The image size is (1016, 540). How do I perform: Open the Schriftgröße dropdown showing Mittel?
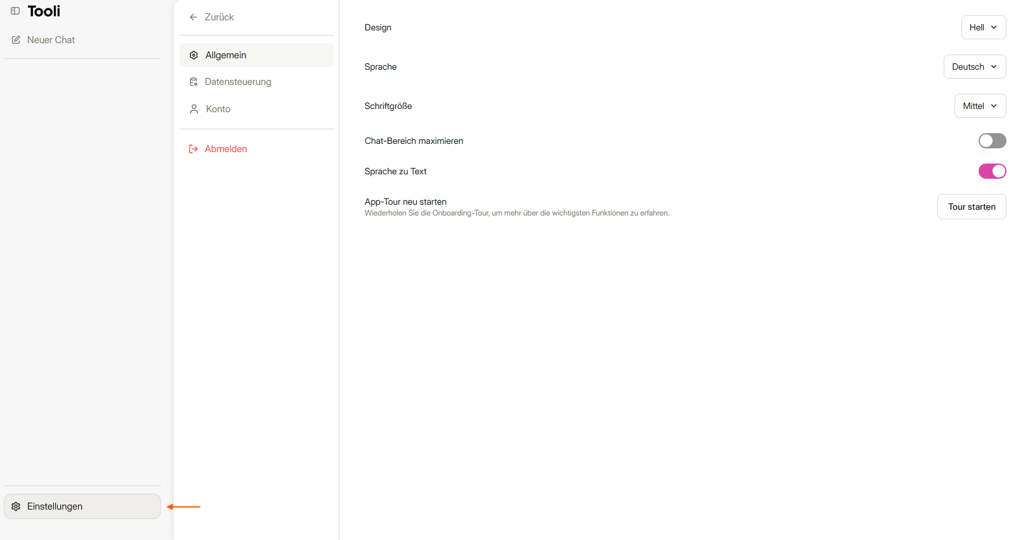click(980, 106)
